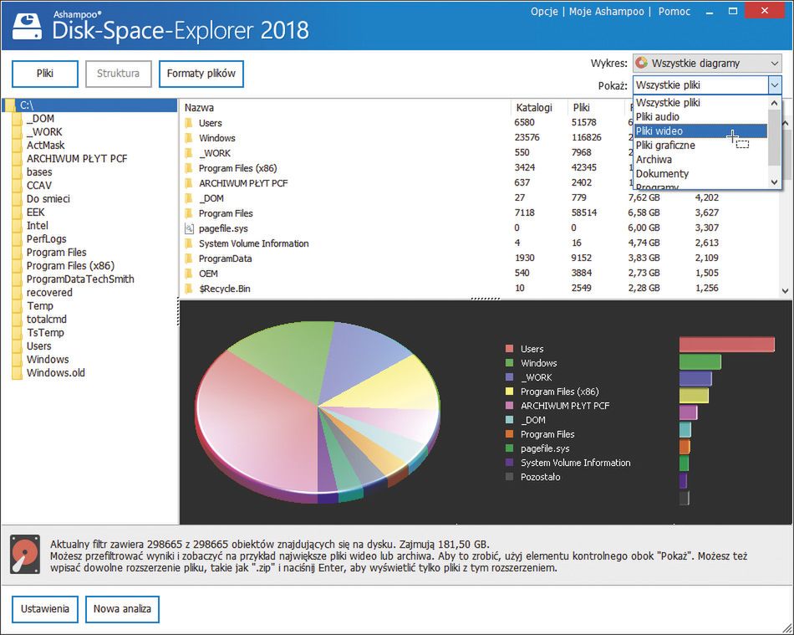
Task: Choose Pliki wideo from the filter list
Action: click(x=659, y=131)
